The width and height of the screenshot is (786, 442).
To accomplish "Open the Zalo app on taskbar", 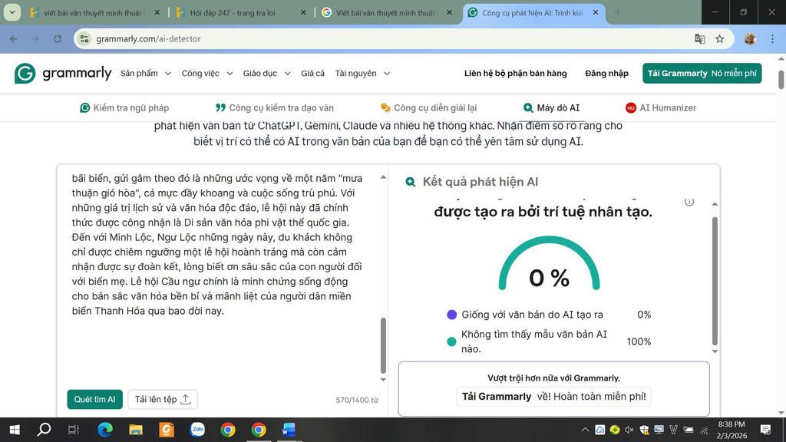I will [x=197, y=430].
